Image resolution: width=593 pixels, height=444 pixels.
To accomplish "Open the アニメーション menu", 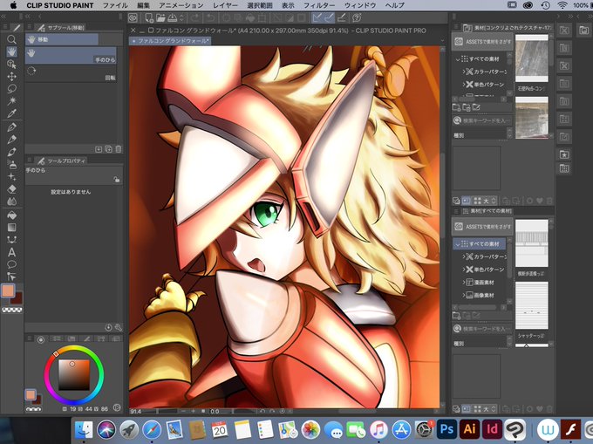I will pos(181,5).
